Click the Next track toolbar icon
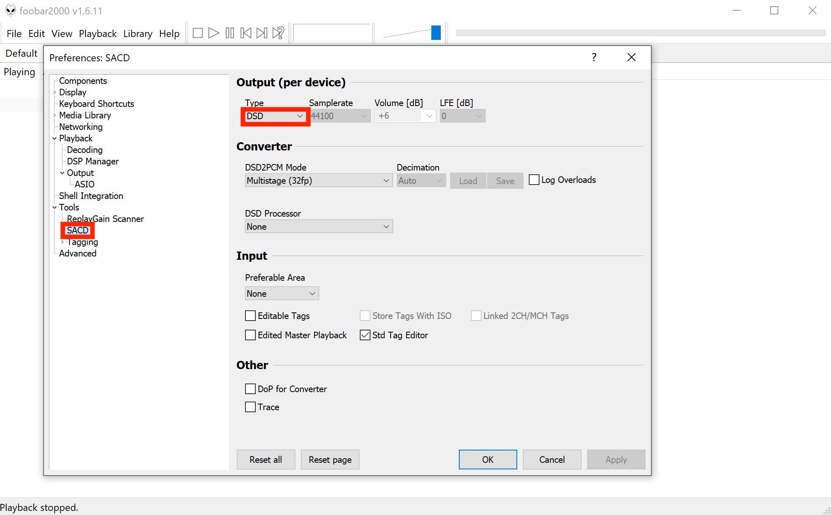 pos(262,33)
